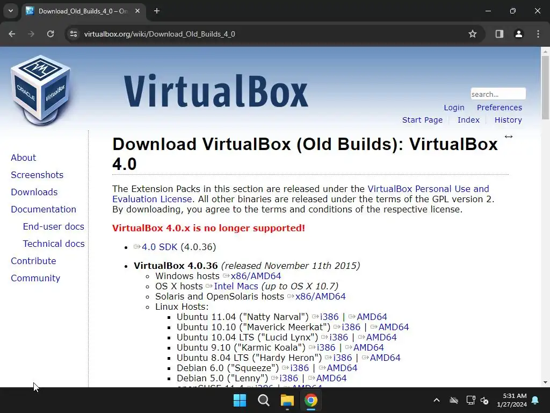Close the Download_Old_Builds_4_0 tab
550x413 pixels.
coord(137,11)
